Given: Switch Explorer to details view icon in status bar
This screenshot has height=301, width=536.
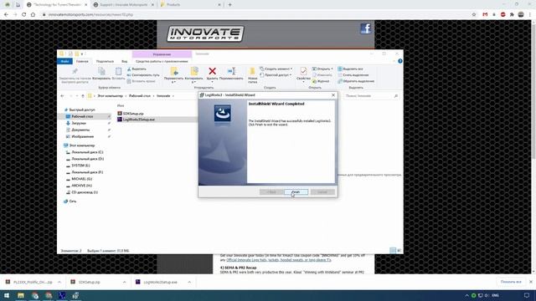Looking at the screenshot, I should tap(393, 251).
